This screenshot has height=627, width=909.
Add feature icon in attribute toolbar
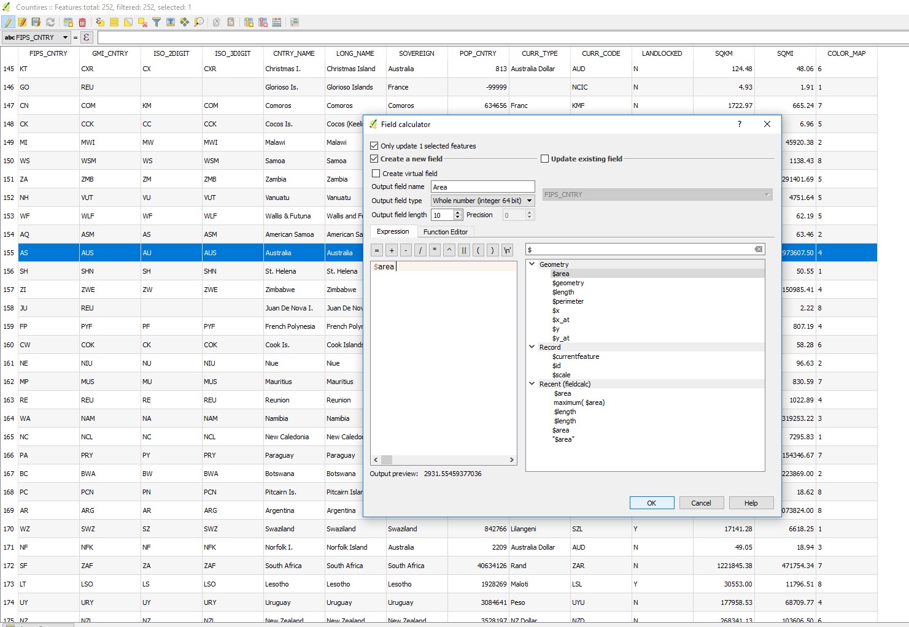(68, 22)
